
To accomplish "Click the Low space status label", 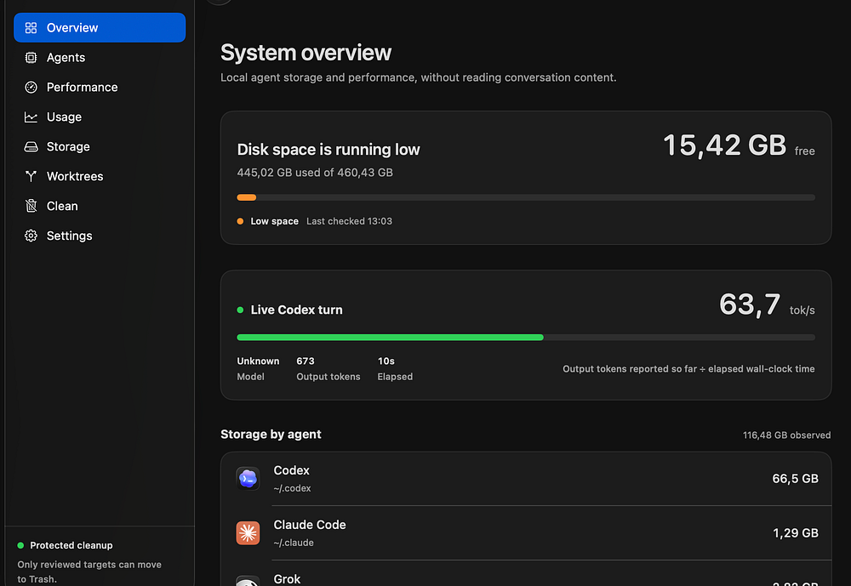I will point(274,221).
